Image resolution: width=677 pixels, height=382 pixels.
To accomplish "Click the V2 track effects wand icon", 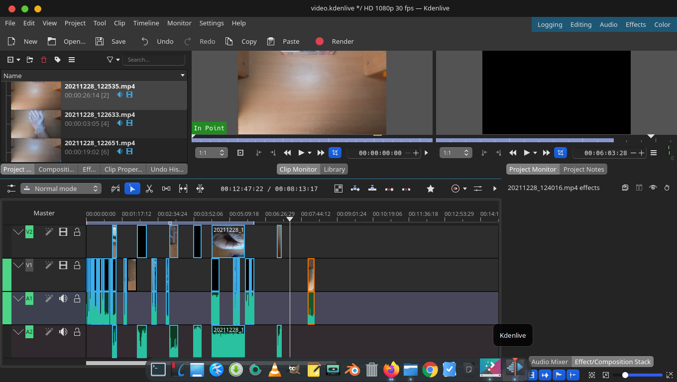I will click(49, 232).
